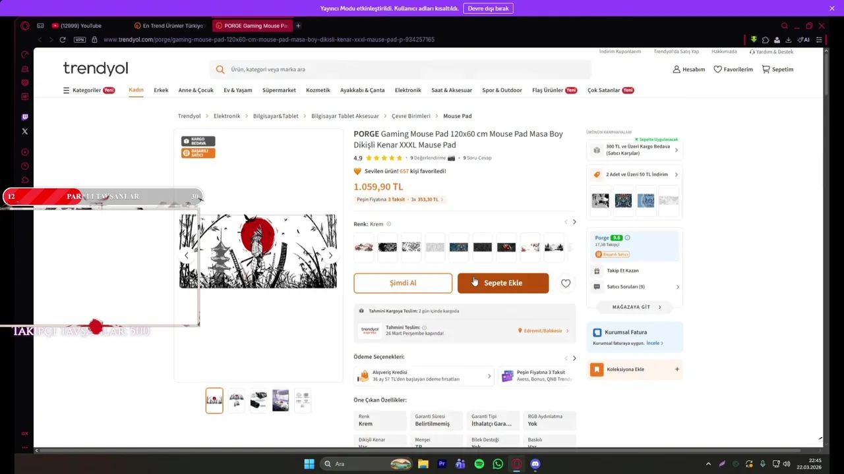Open the browser profile icon
The image size is (844, 474).
[777, 39]
